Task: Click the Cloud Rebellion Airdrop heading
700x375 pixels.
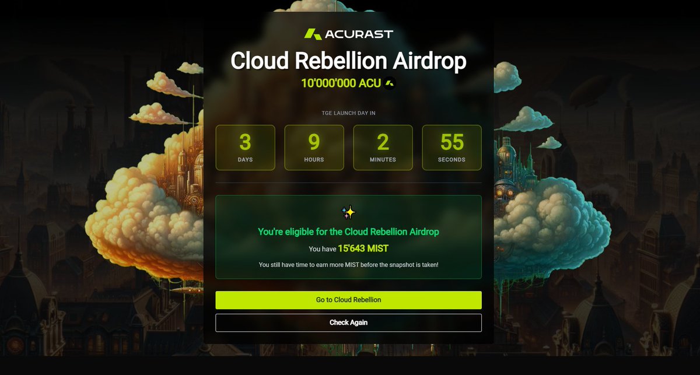Action: click(x=348, y=61)
